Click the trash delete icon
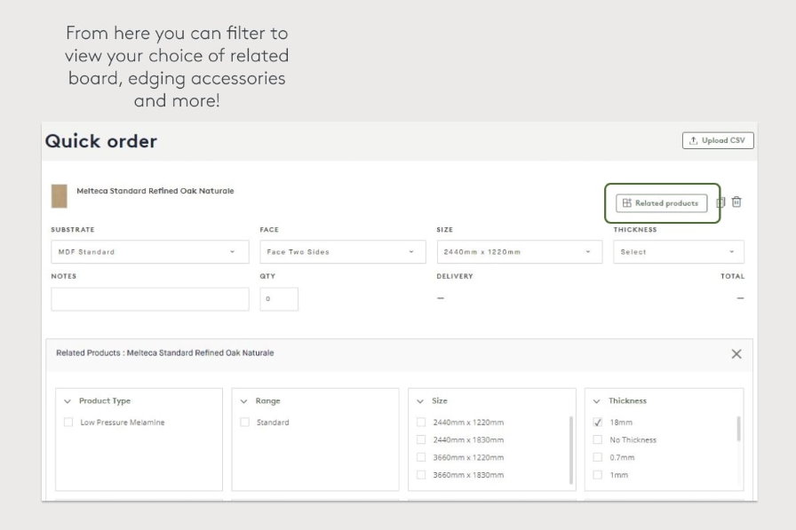The height and width of the screenshot is (530, 796). [736, 202]
